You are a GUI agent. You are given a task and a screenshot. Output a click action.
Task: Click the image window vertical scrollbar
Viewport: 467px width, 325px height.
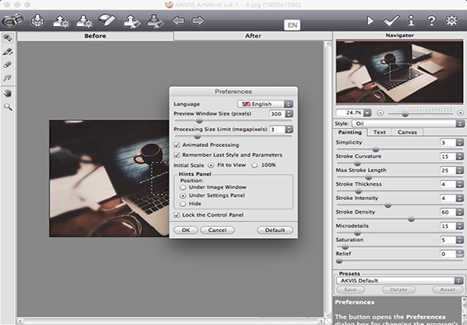tap(328, 179)
